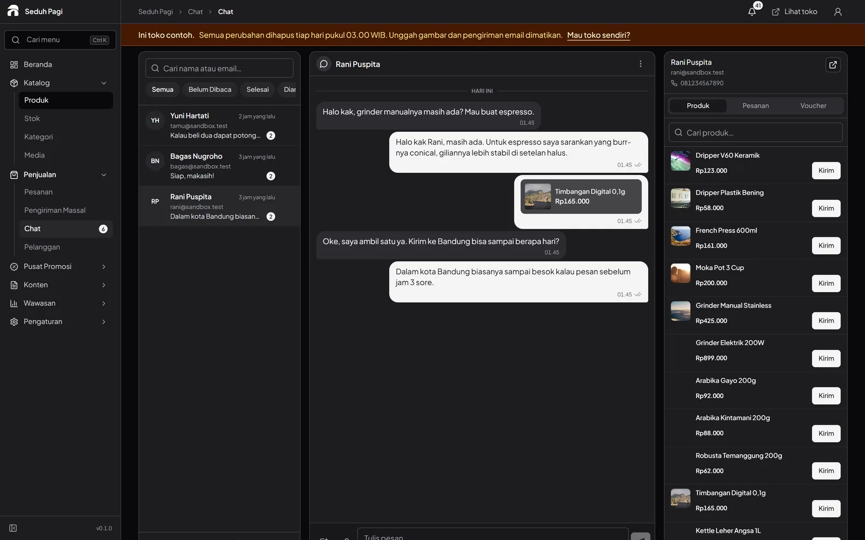This screenshot has height=540, width=865.
Task: Click BN avatar of Bagas Nugroho
Action: [155, 161]
